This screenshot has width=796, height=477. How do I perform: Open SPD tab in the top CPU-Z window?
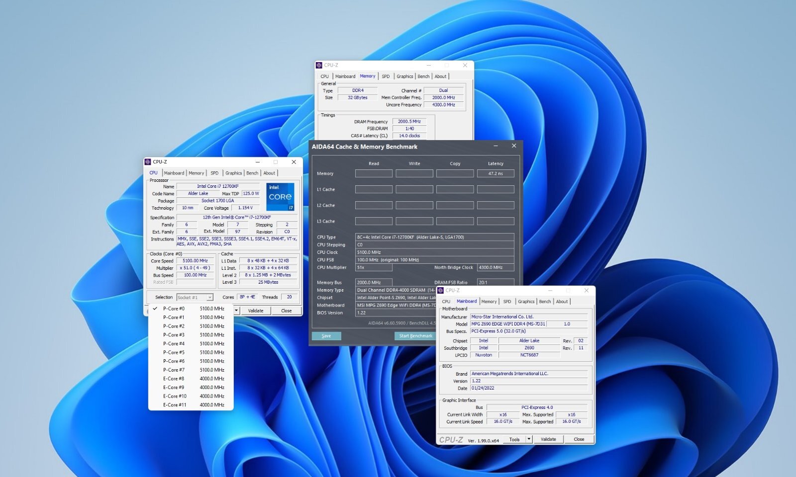[x=386, y=77]
